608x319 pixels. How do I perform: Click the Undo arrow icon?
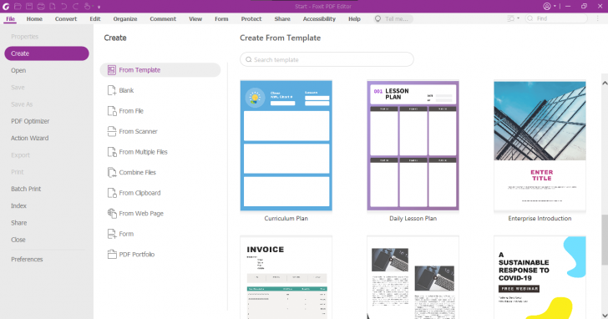64,6
